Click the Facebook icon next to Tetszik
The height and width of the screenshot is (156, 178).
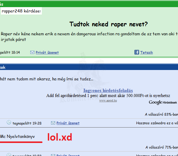tap(136, 52)
